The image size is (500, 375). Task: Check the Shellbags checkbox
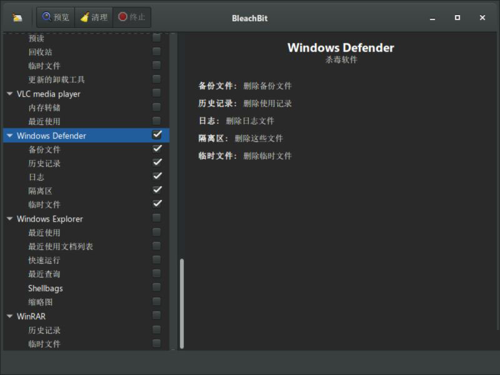click(x=157, y=287)
